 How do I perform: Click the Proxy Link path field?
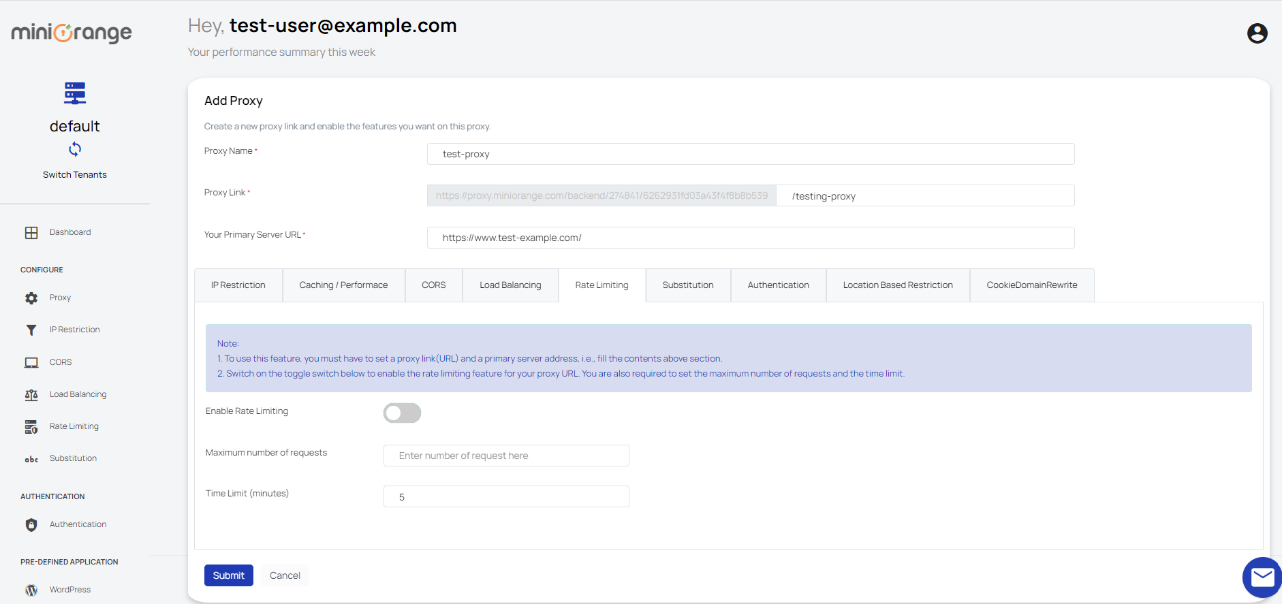[x=925, y=195]
